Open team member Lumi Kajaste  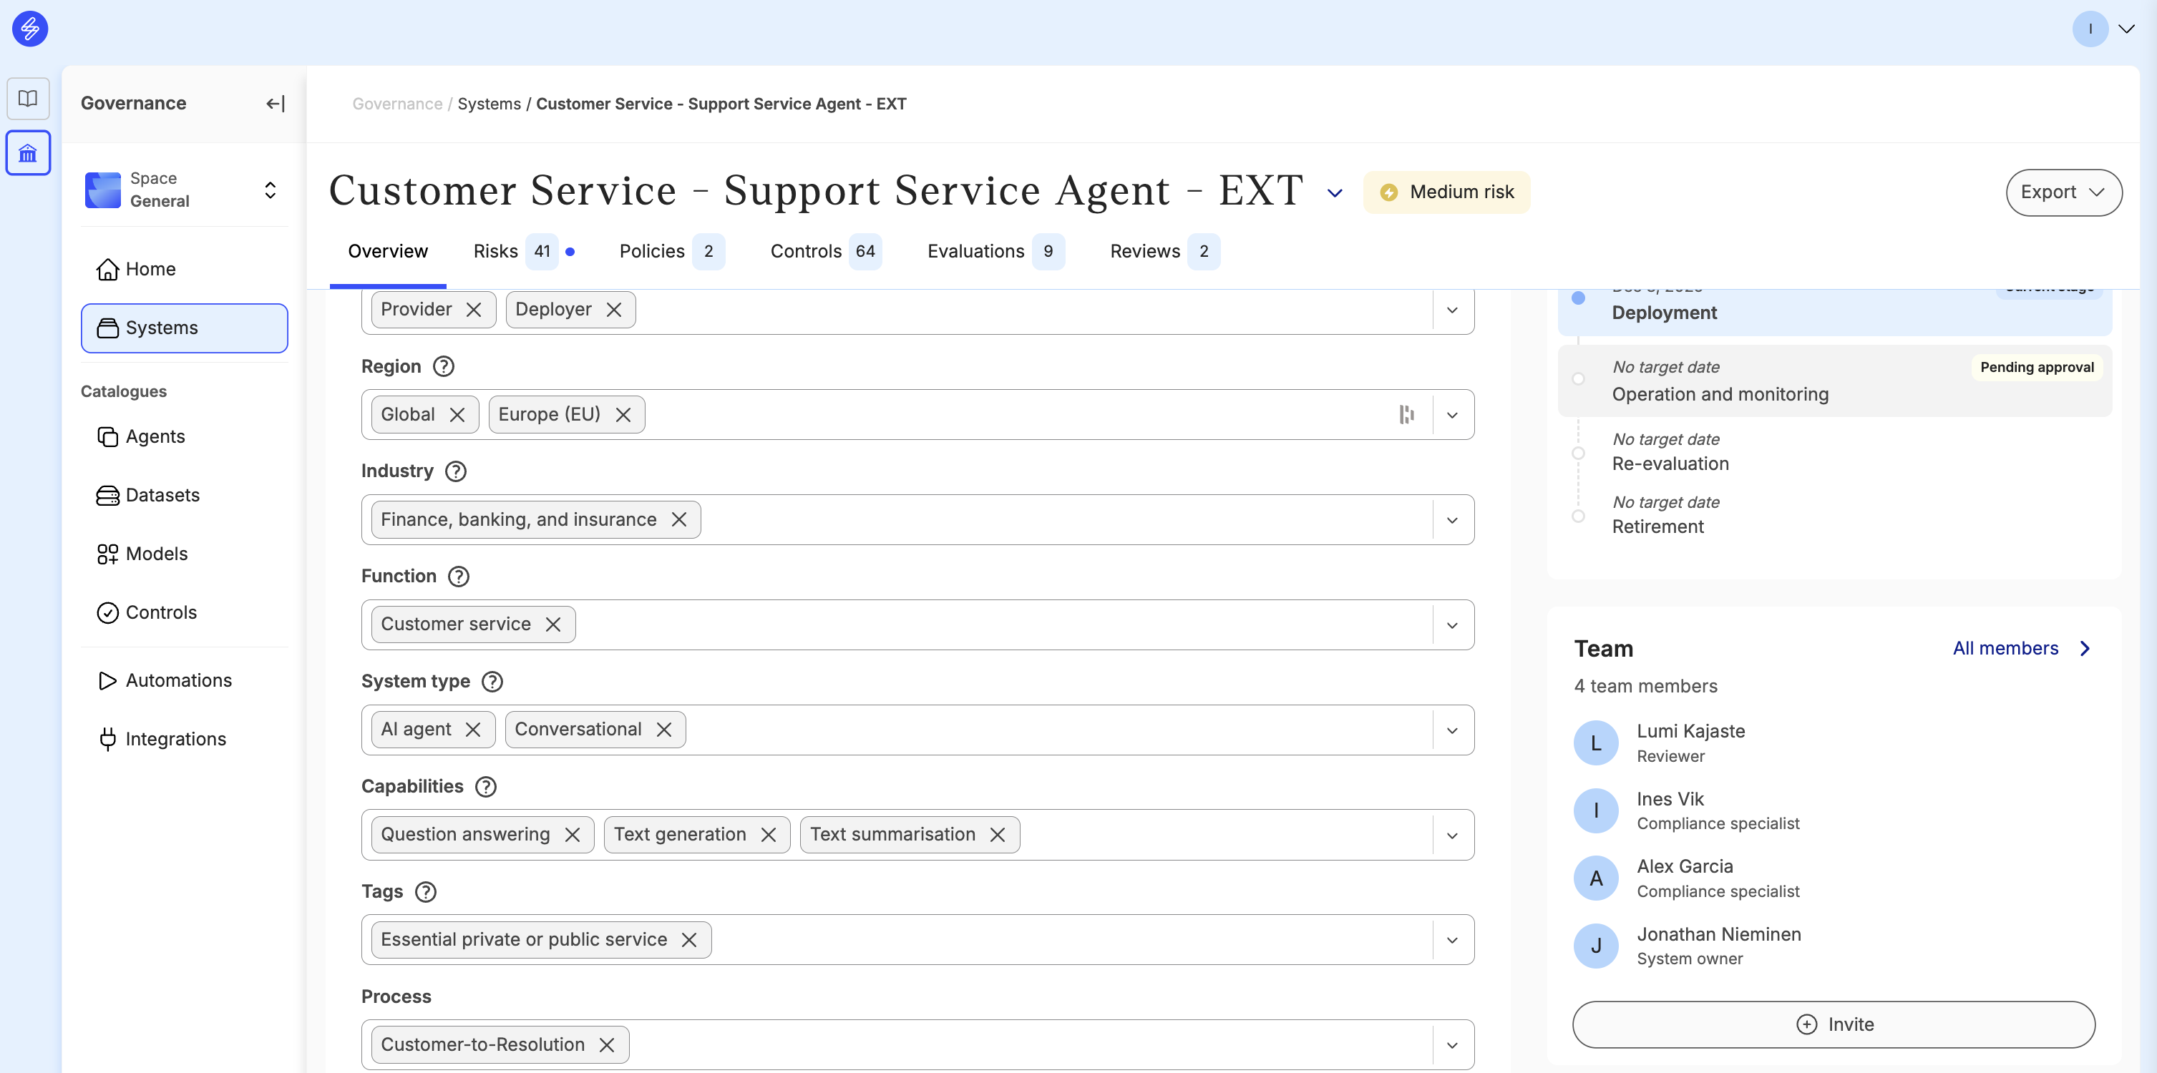coord(1690,743)
